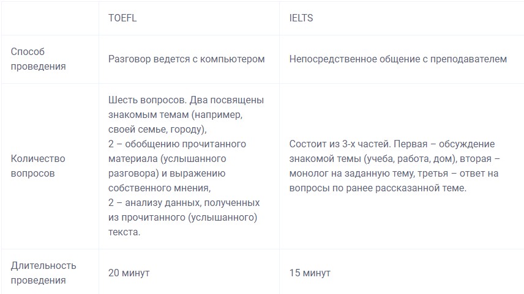Click the TOEFL column header
Screen dimensions: 524x294
pos(122,18)
